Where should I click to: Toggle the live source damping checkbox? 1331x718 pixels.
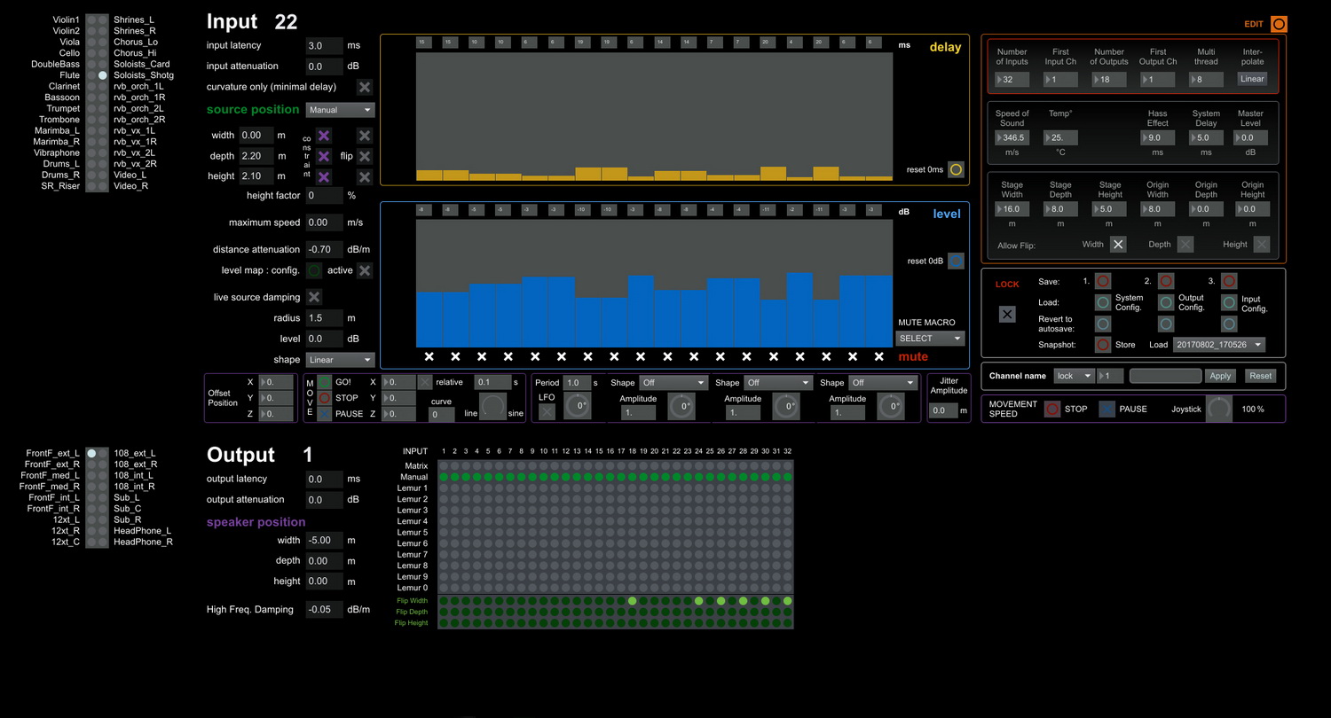[314, 297]
